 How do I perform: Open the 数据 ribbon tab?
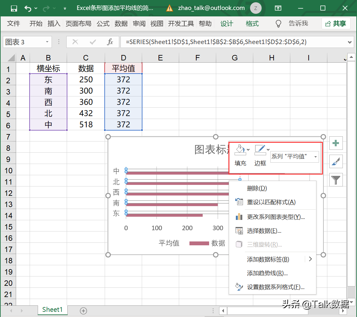(x=121, y=23)
